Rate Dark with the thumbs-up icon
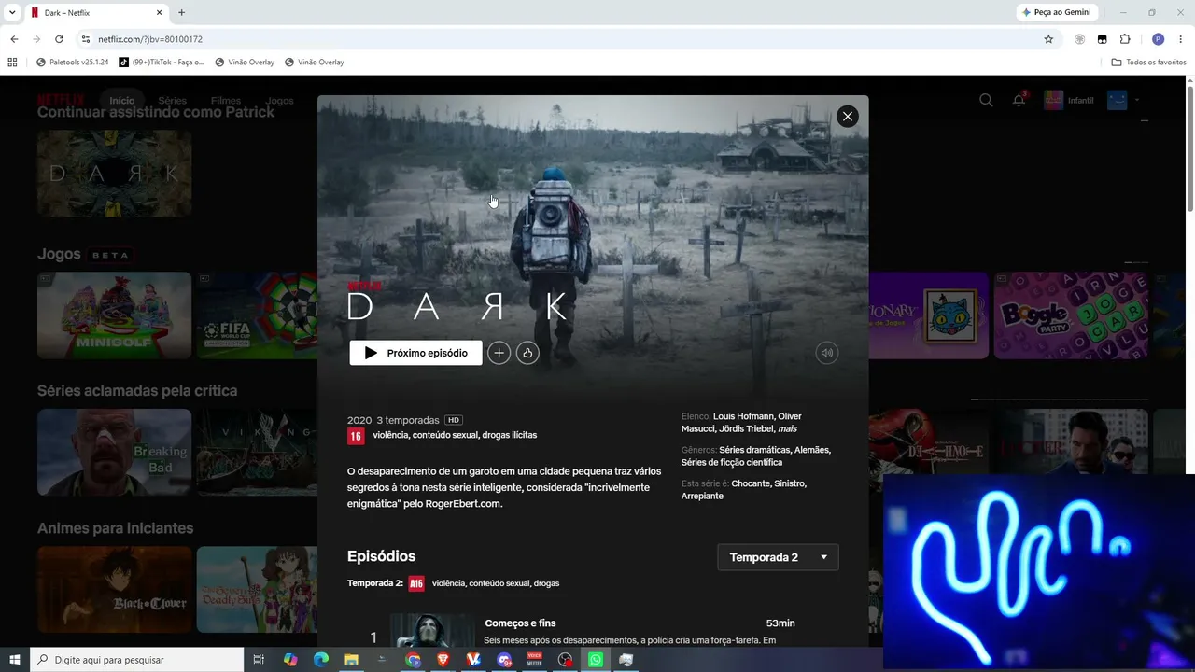The image size is (1195, 672). [x=527, y=353]
